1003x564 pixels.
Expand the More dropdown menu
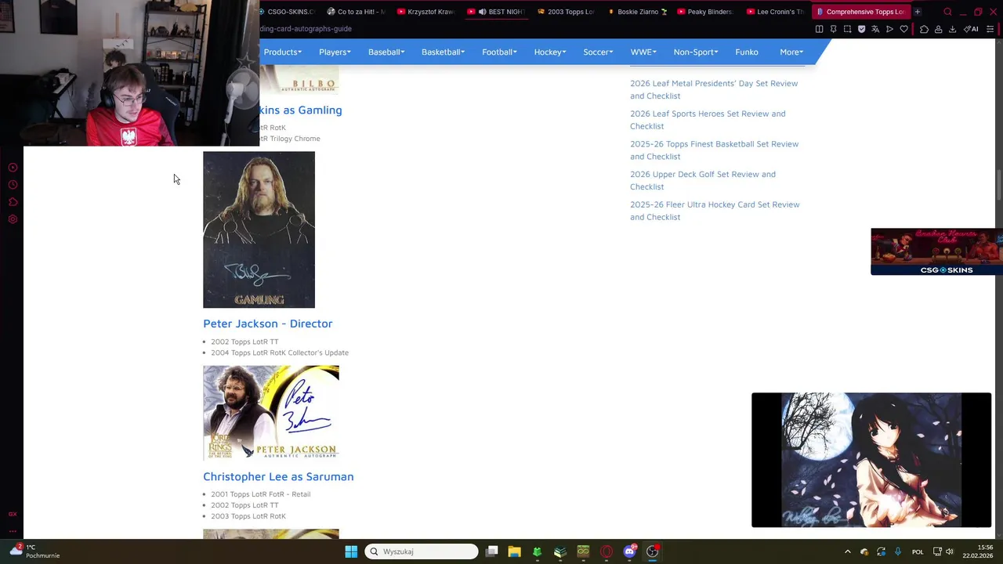(x=791, y=52)
